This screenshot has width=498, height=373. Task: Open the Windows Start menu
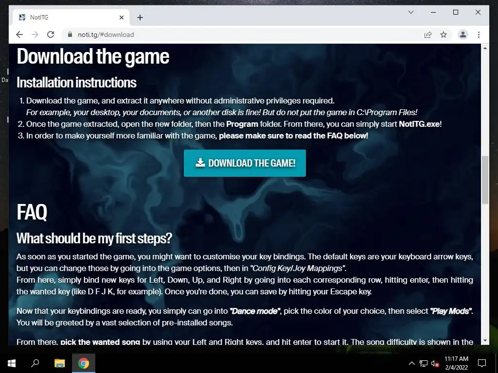tap(12, 363)
